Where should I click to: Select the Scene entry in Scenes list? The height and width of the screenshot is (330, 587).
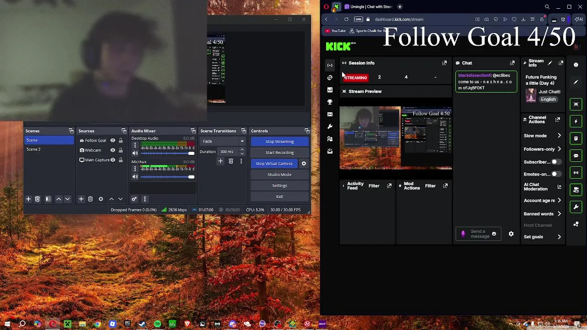(49, 140)
